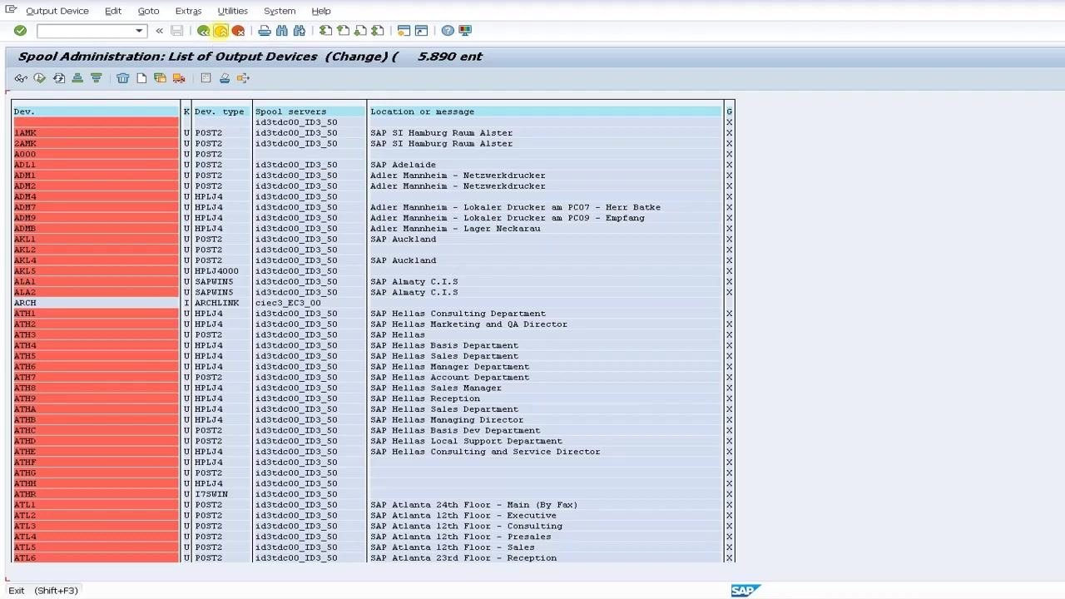This screenshot has width=1065, height=599.
Task: Click the Generate shortcut icon
Action: (x=422, y=31)
